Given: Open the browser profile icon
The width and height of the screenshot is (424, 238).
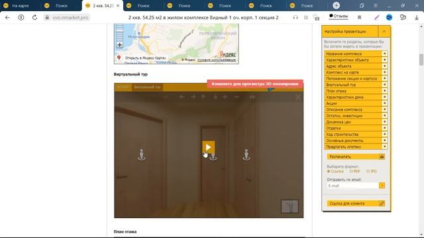Looking at the screenshot, I should click(x=21, y=18).
